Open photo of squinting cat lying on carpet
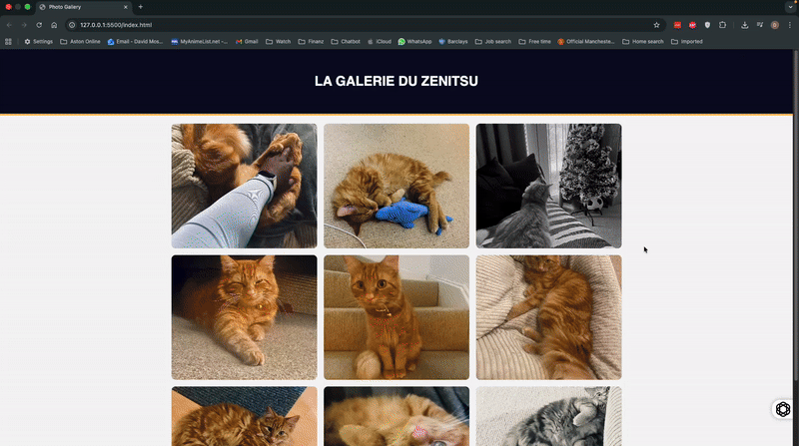This screenshot has width=799, height=446. 244,317
